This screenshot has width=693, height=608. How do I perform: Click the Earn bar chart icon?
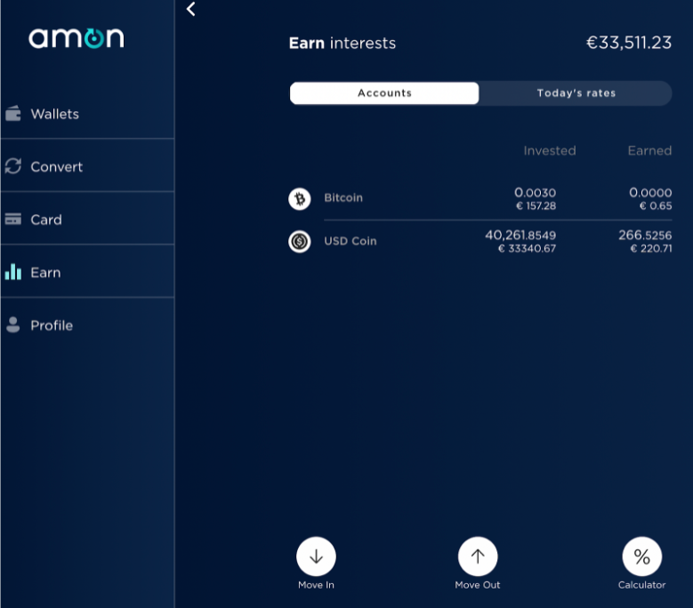12,271
